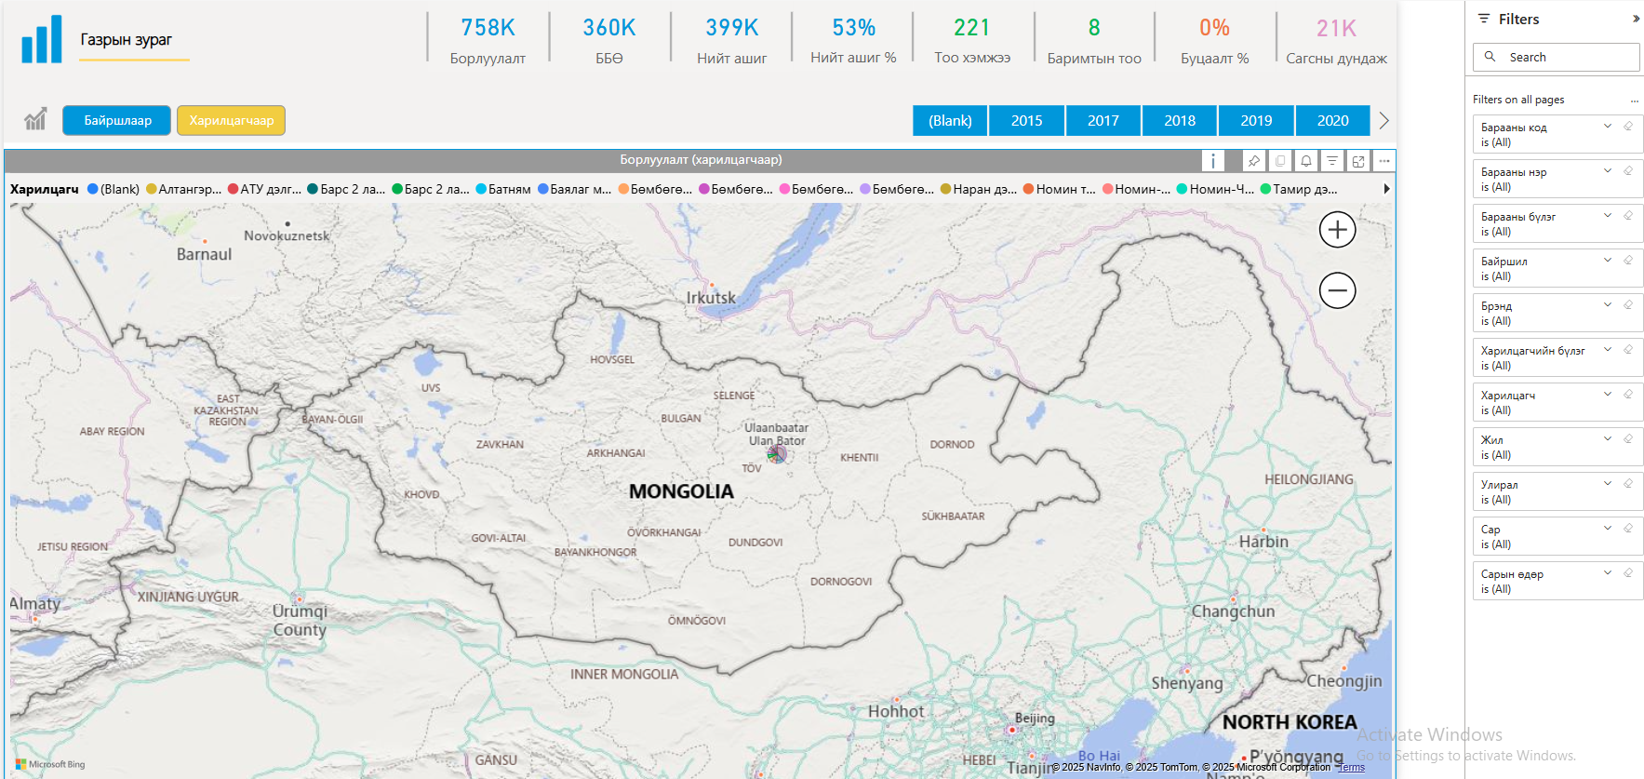Set alert with the bell icon
The image size is (1644, 779).
coord(1306,161)
